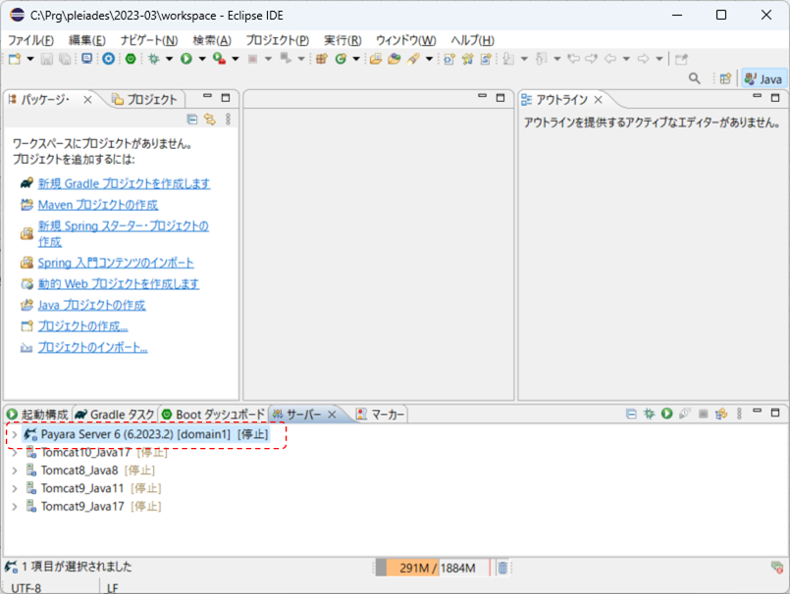
Task: Click Collapse All in Package Explorer
Action: coord(192,120)
